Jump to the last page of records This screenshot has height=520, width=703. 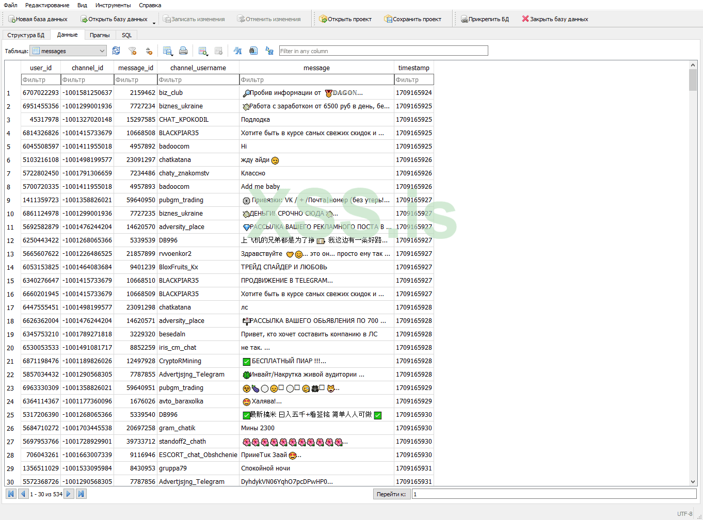pyautogui.click(x=81, y=494)
